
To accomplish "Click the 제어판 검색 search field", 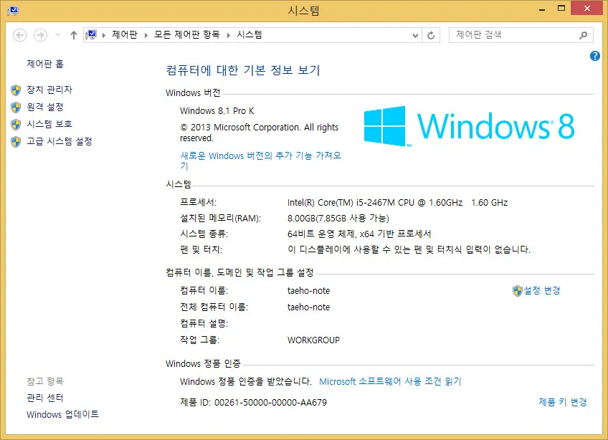I will [x=513, y=34].
